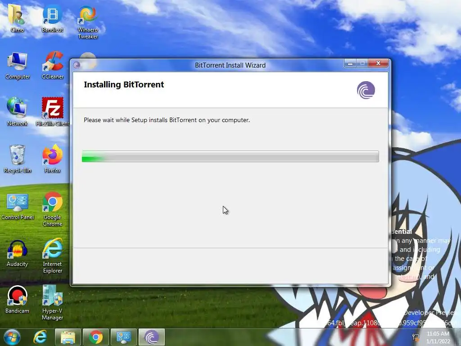Open Hyper-V Manager desktop shortcut
The height and width of the screenshot is (346, 461).
[x=52, y=302]
